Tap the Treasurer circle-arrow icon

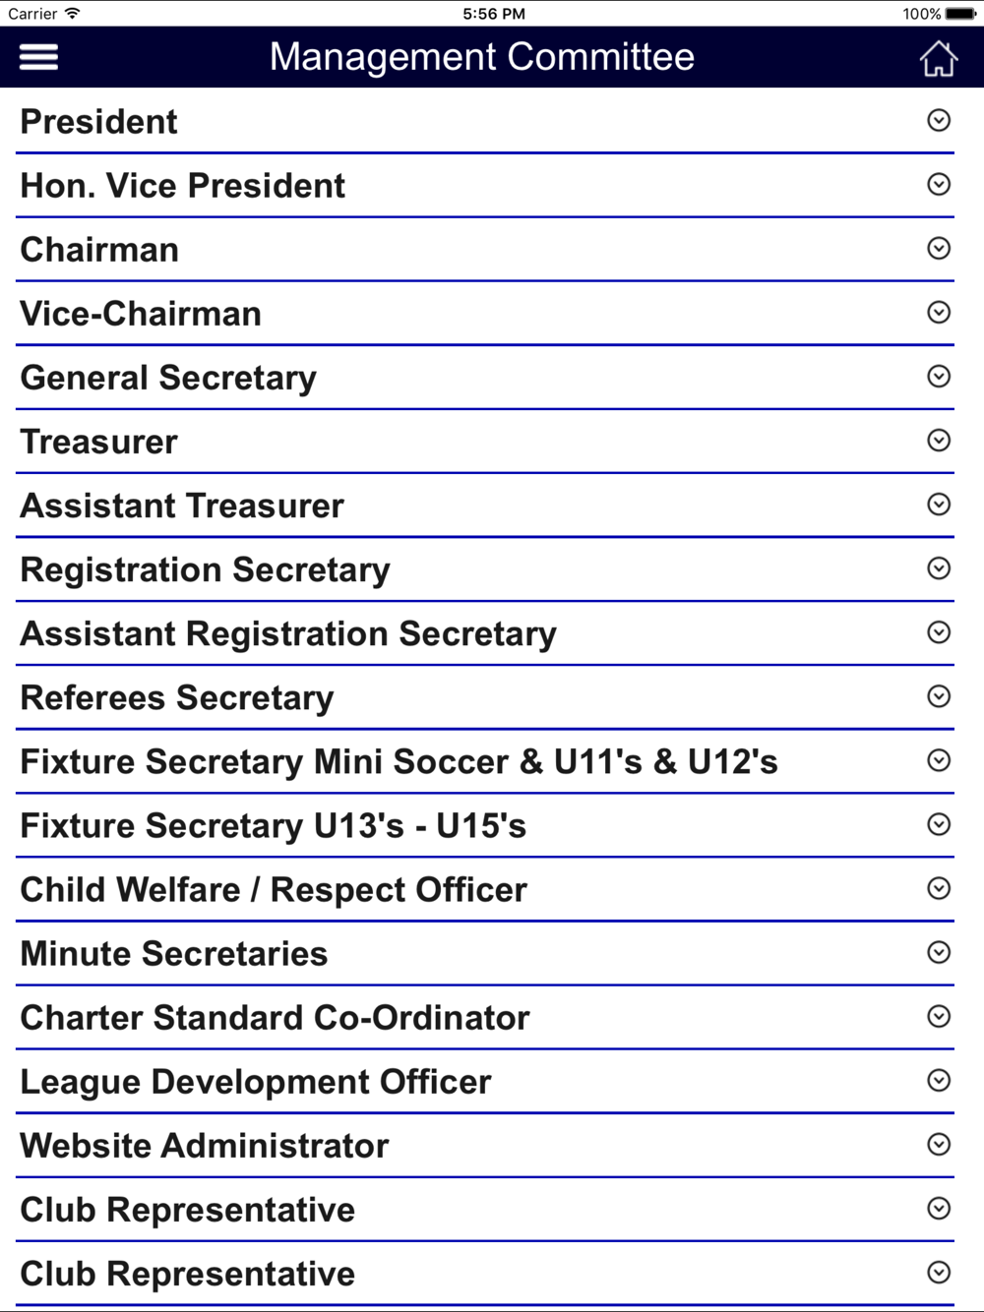click(939, 440)
